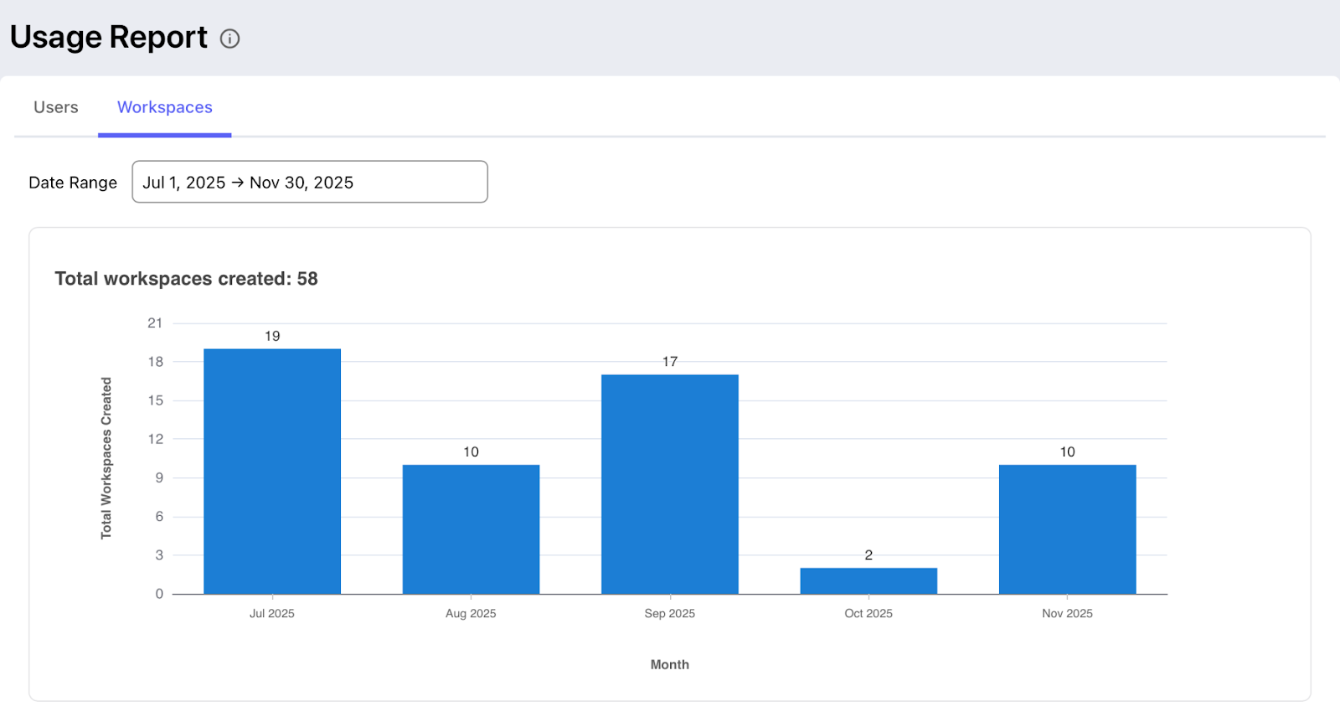Click the 19 value label above July

[x=272, y=336]
